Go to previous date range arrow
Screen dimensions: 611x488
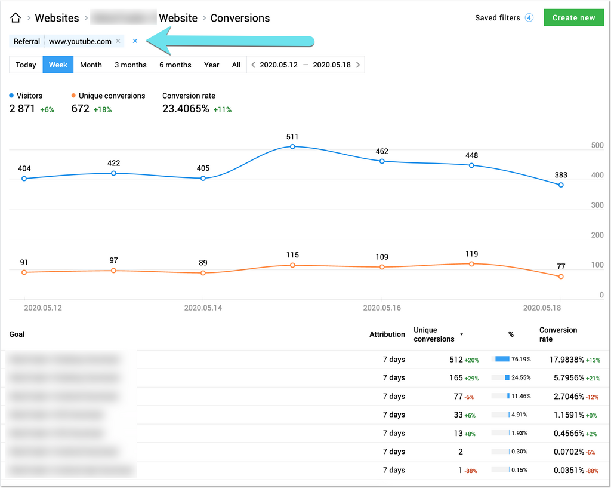tap(254, 65)
